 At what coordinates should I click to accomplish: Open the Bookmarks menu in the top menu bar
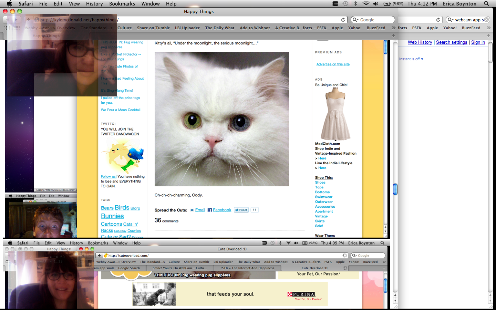coord(122,3)
